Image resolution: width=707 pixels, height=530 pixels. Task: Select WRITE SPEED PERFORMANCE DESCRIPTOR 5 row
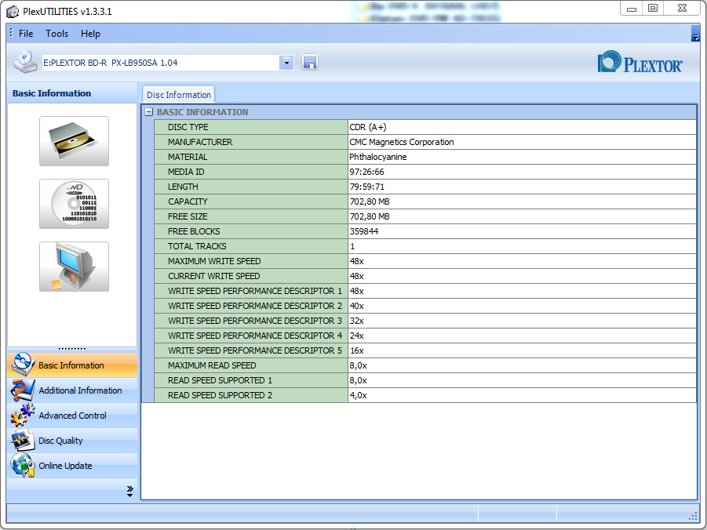[425, 350]
